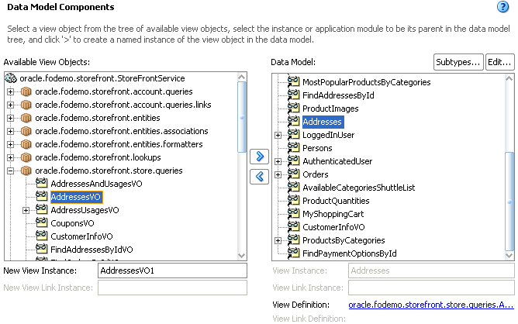Click the New View Instance text field

coord(172,271)
